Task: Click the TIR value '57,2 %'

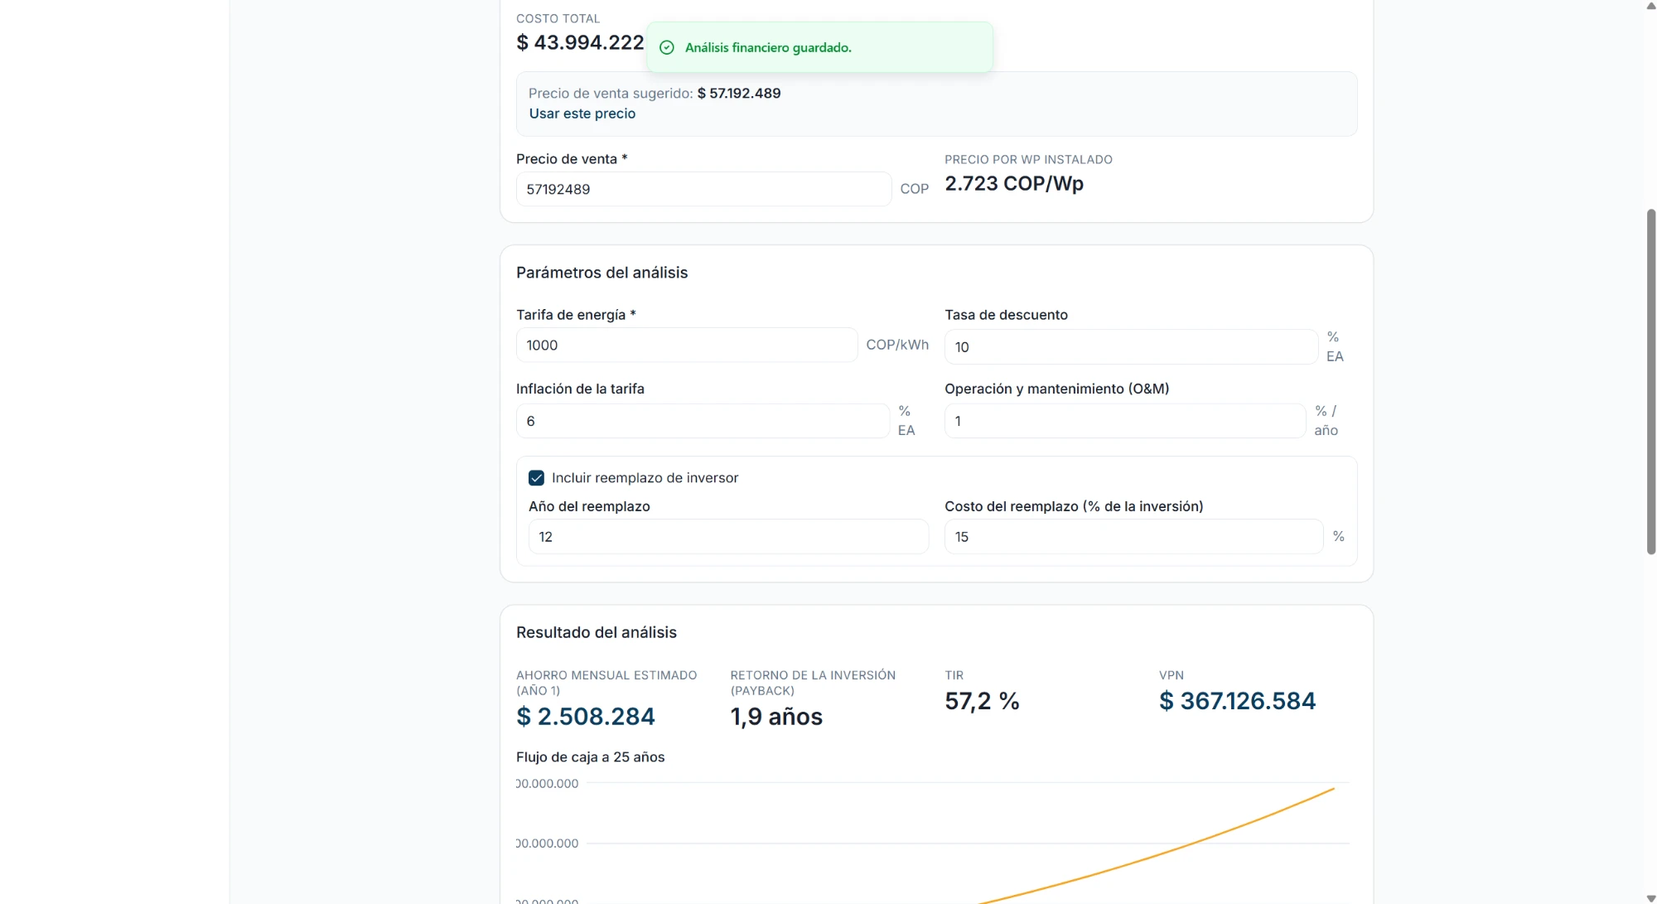Action: (x=982, y=701)
